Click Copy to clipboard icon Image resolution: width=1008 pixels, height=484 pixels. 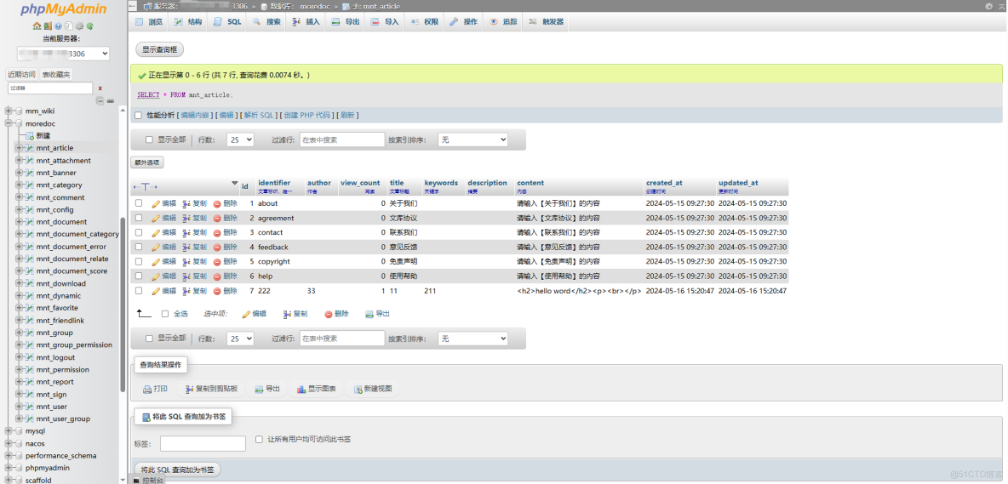pyautogui.click(x=189, y=389)
